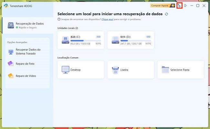Click the Comprar Agora button
This screenshot has width=210, height=129.
click(x=162, y=5)
